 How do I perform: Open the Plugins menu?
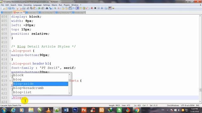(67, 5)
